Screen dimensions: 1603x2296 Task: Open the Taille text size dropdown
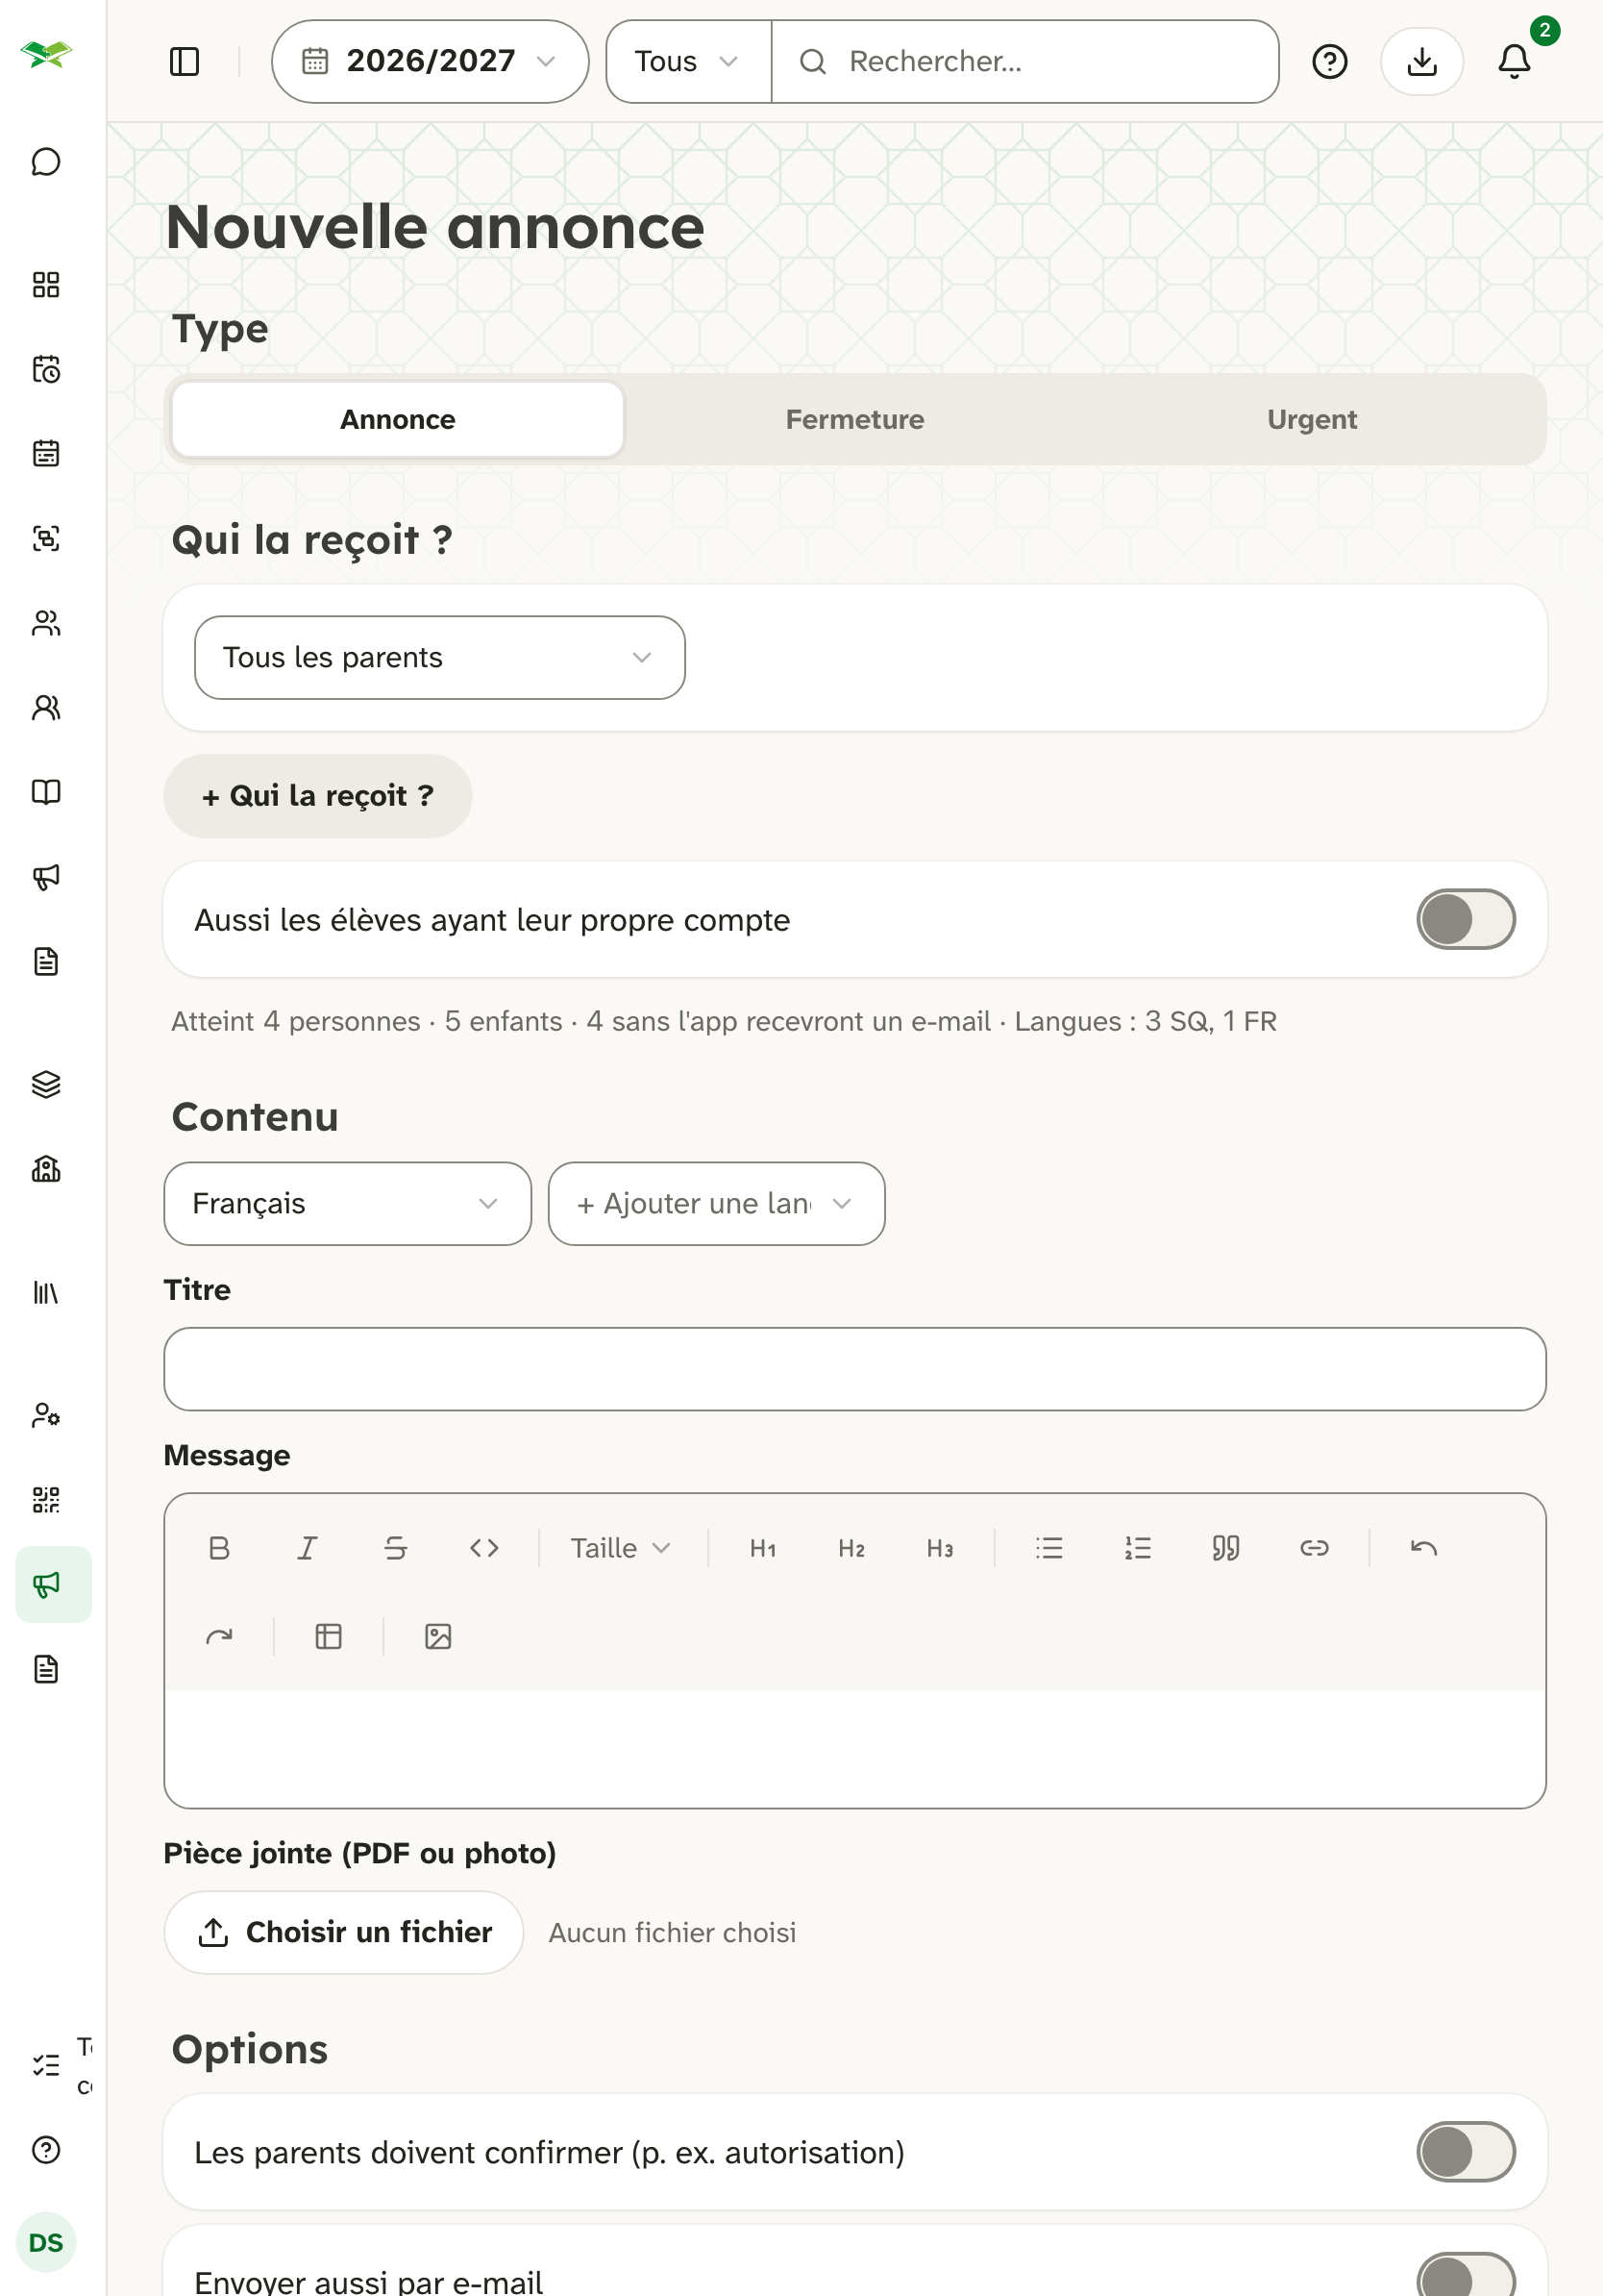(621, 1548)
